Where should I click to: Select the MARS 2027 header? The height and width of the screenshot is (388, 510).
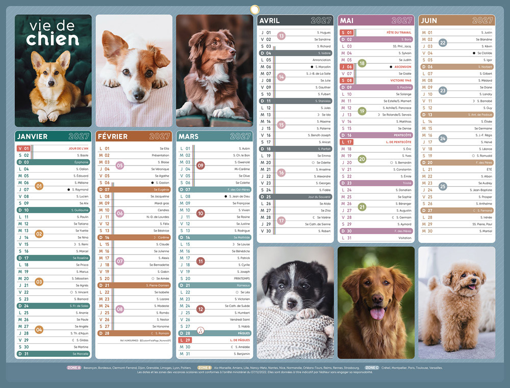tap(214, 136)
